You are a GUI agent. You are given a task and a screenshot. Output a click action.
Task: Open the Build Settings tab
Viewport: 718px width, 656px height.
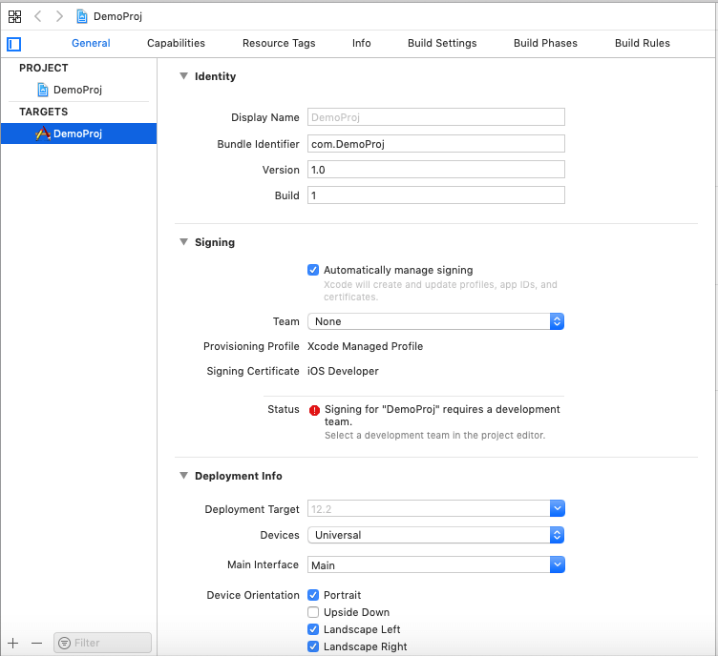pyautogui.click(x=442, y=43)
